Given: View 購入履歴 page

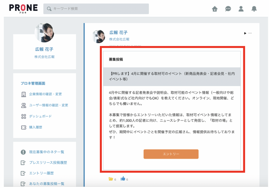Looking at the screenshot, I should [x=35, y=128].
